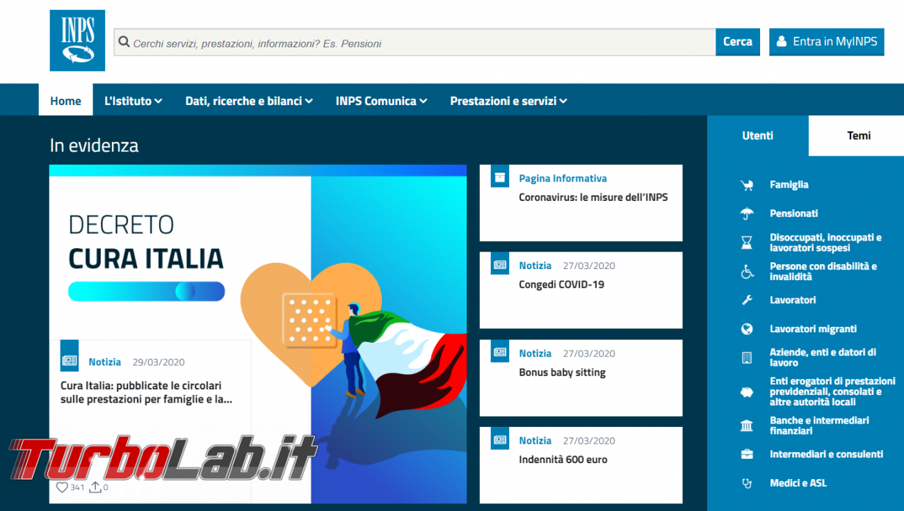Switch to the Utenti tab

pyautogui.click(x=758, y=136)
